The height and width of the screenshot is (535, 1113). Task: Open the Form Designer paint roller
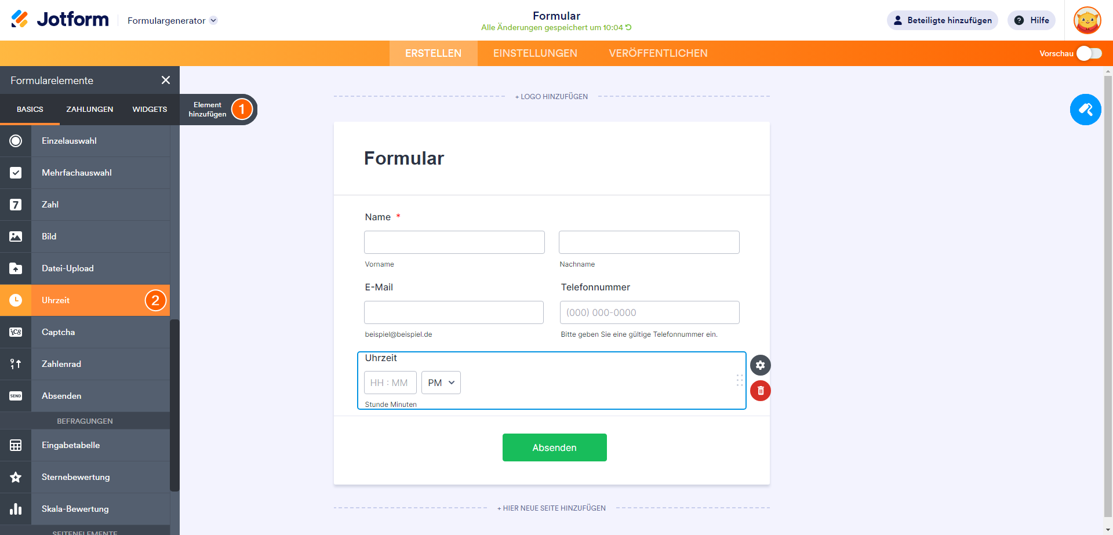click(x=1085, y=110)
